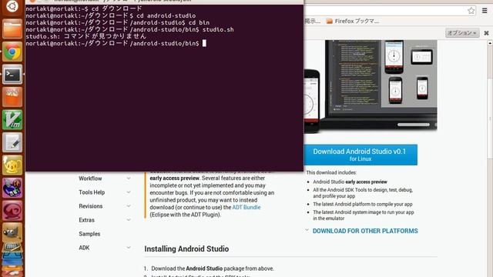Open Workflow sidebar link
The width and height of the screenshot is (493, 277).
tap(90, 179)
